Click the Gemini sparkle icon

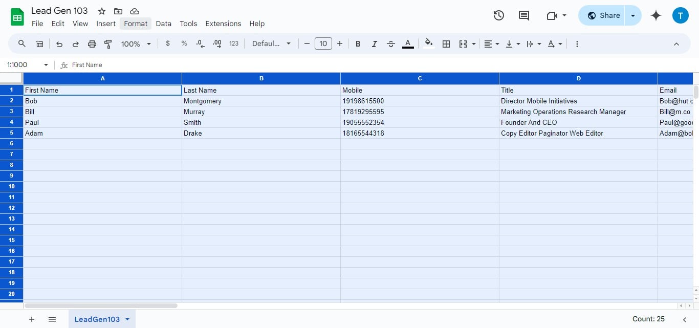[656, 15]
